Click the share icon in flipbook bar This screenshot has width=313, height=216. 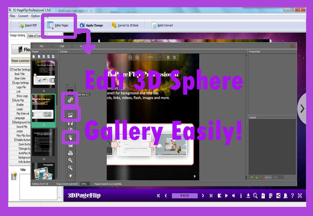click(x=278, y=196)
